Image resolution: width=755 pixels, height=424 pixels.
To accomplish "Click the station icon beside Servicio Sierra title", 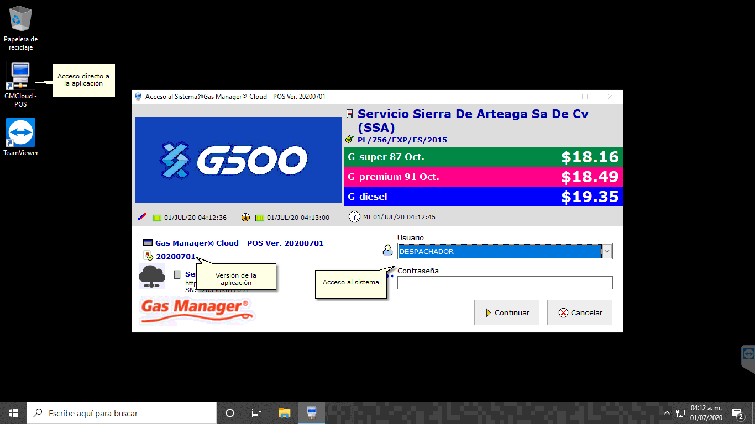I will pos(349,114).
